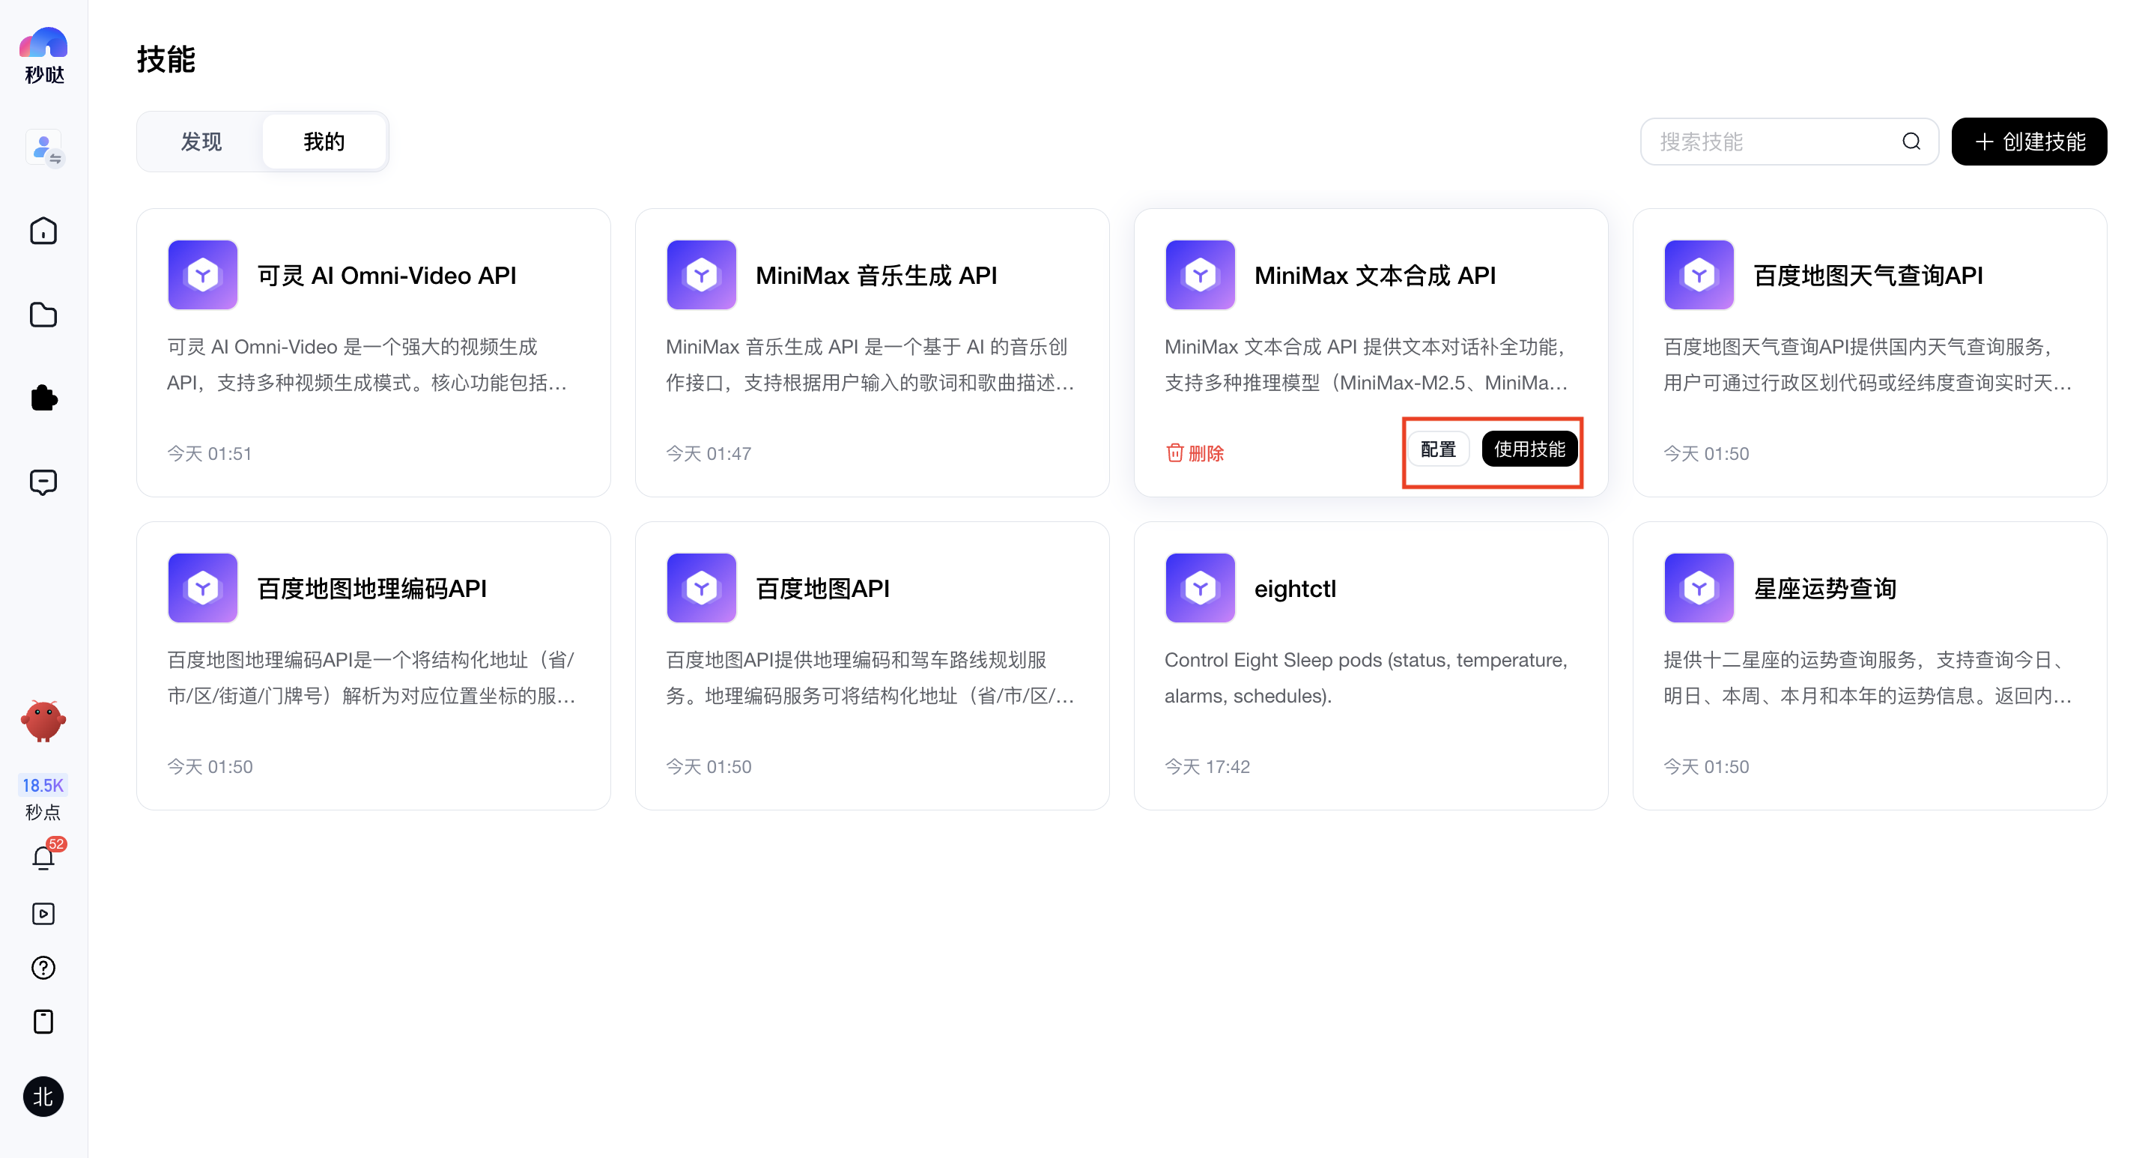This screenshot has width=2154, height=1158.
Task: Click the 可灵 AI Omni-Video API icon
Action: pos(202,275)
